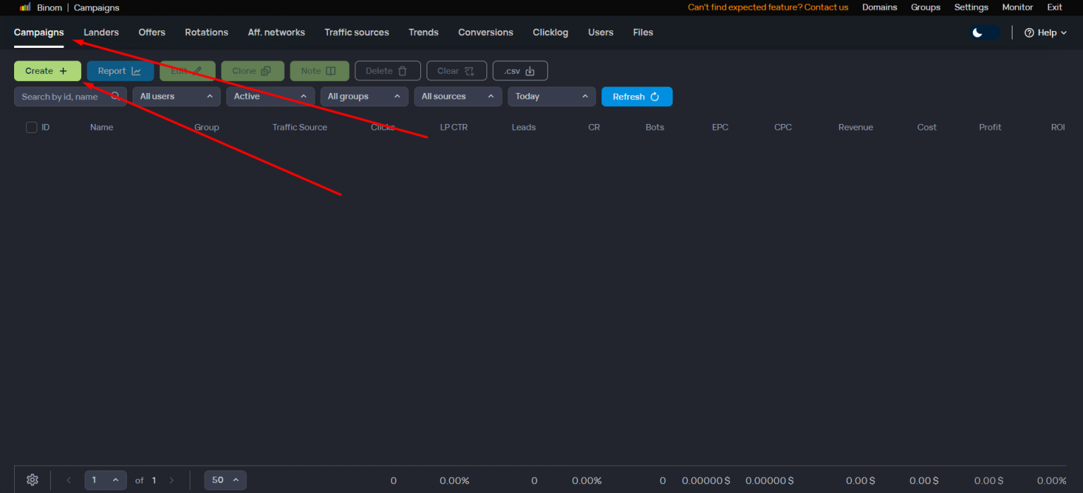Create a new campaign

[47, 70]
